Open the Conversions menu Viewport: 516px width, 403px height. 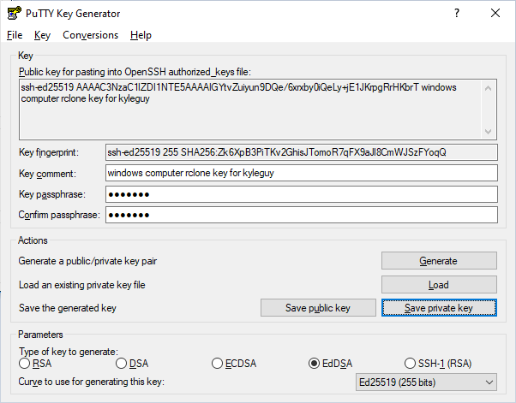point(90,35)
